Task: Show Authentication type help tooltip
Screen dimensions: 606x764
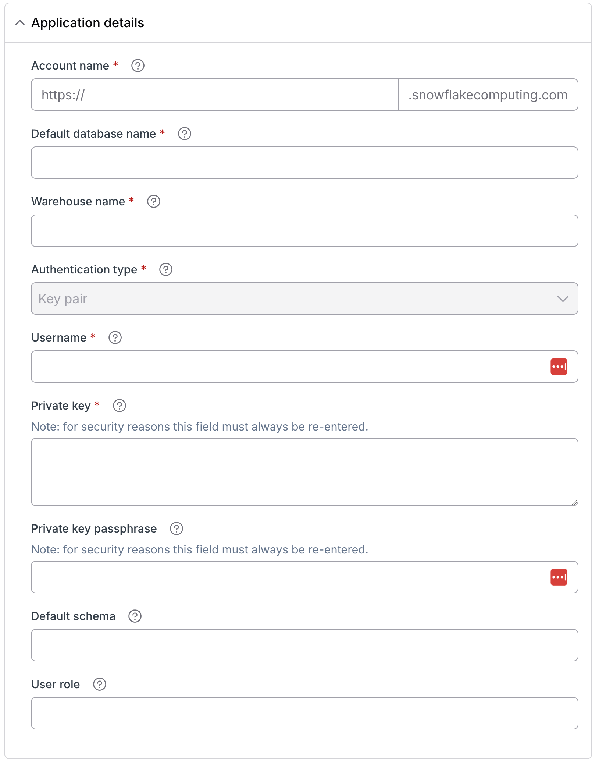Action: point(165,270)
